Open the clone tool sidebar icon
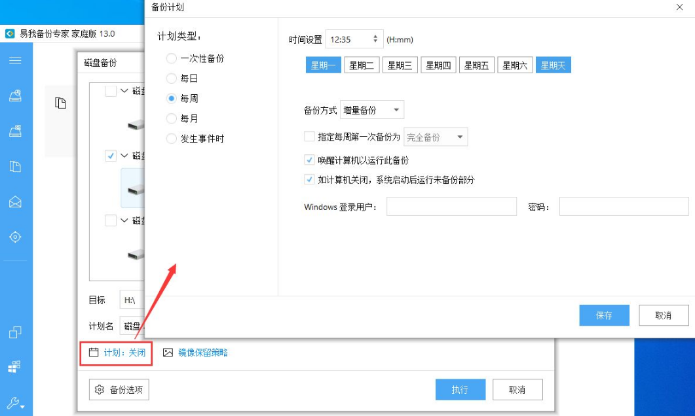 click(x=15, y=332)
